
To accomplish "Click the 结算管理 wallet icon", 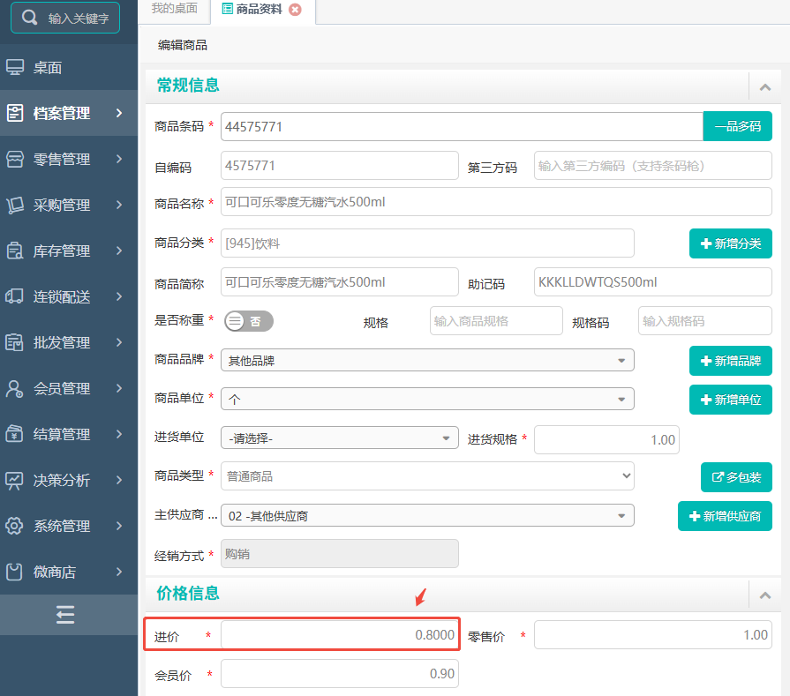I will point(15,434).
